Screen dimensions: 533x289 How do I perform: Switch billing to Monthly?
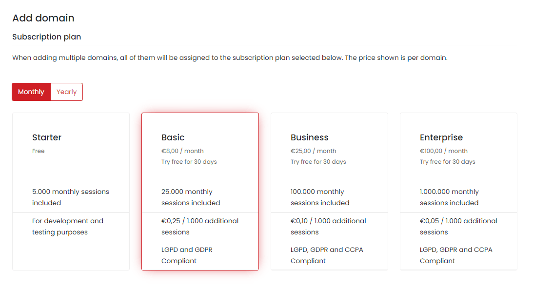pos(31,92)
